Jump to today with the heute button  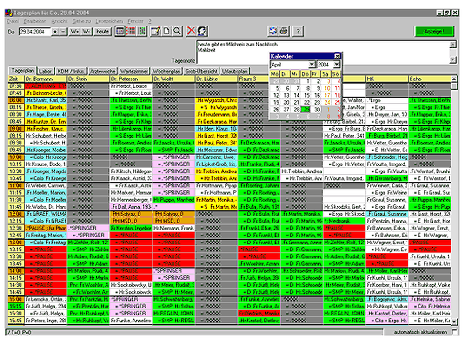(102, 31)
